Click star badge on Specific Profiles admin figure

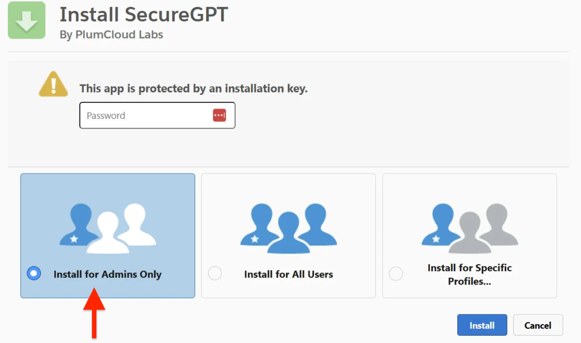[x=436, y=239]
